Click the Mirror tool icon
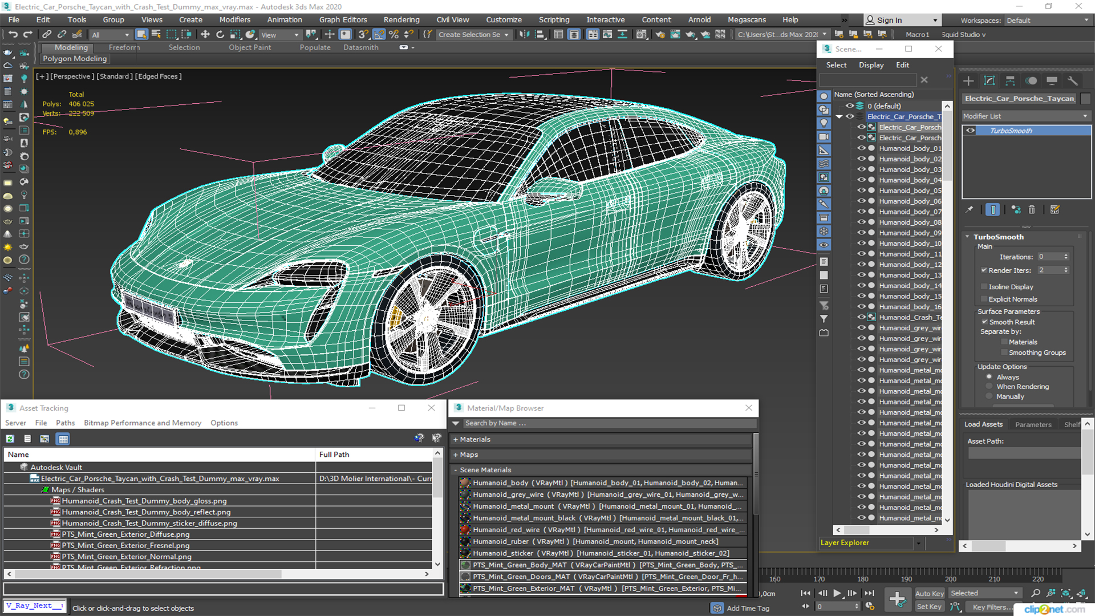 pyautogui.click(x=524, y=34)
